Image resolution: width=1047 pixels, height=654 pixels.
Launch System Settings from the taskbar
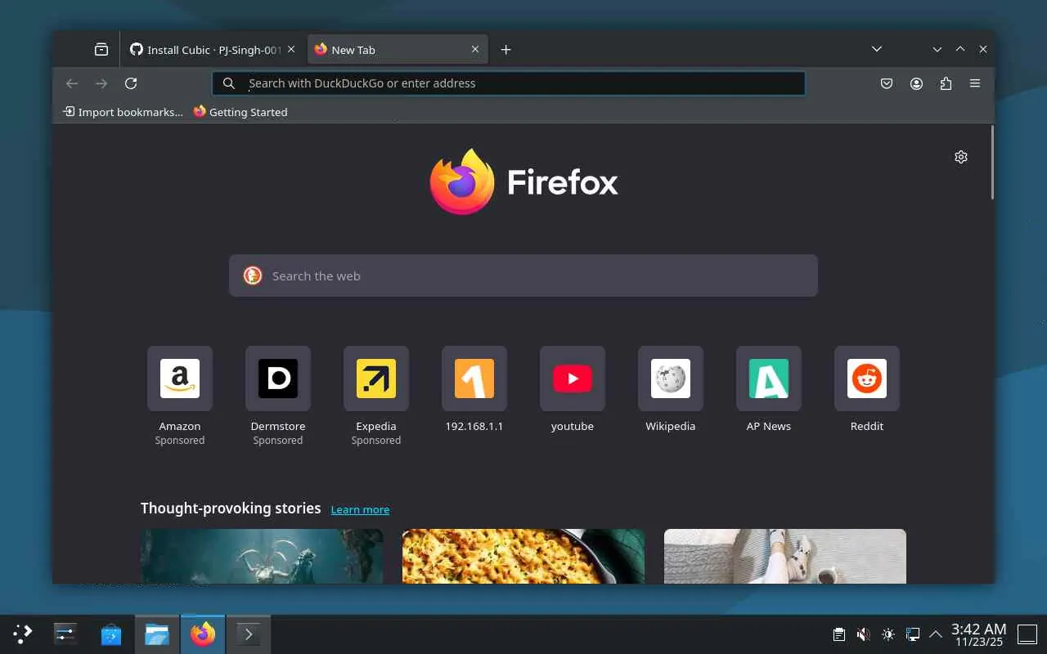tap(65, 634)
